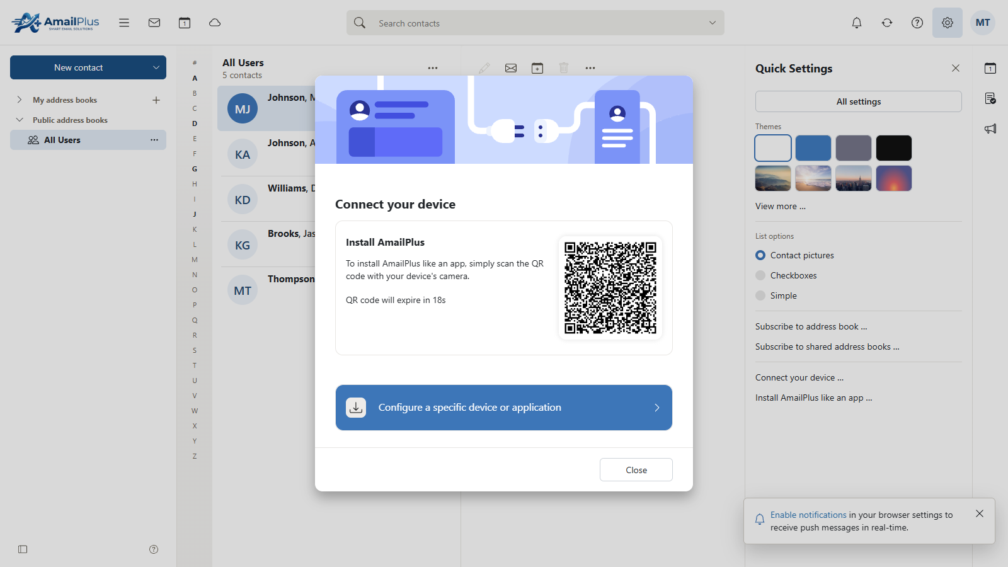Image resolution: width=1008 pixels, height=567 pixels.
Task: Open the right sidebar tasks icon
Action: 990,98
